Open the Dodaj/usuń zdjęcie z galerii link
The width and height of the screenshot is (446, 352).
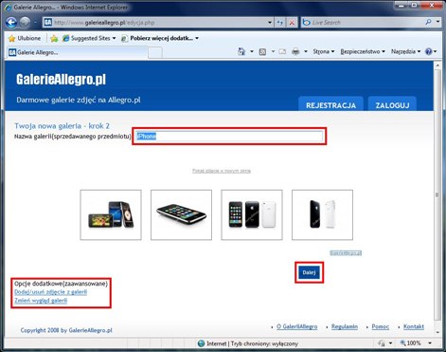point(50,292)
